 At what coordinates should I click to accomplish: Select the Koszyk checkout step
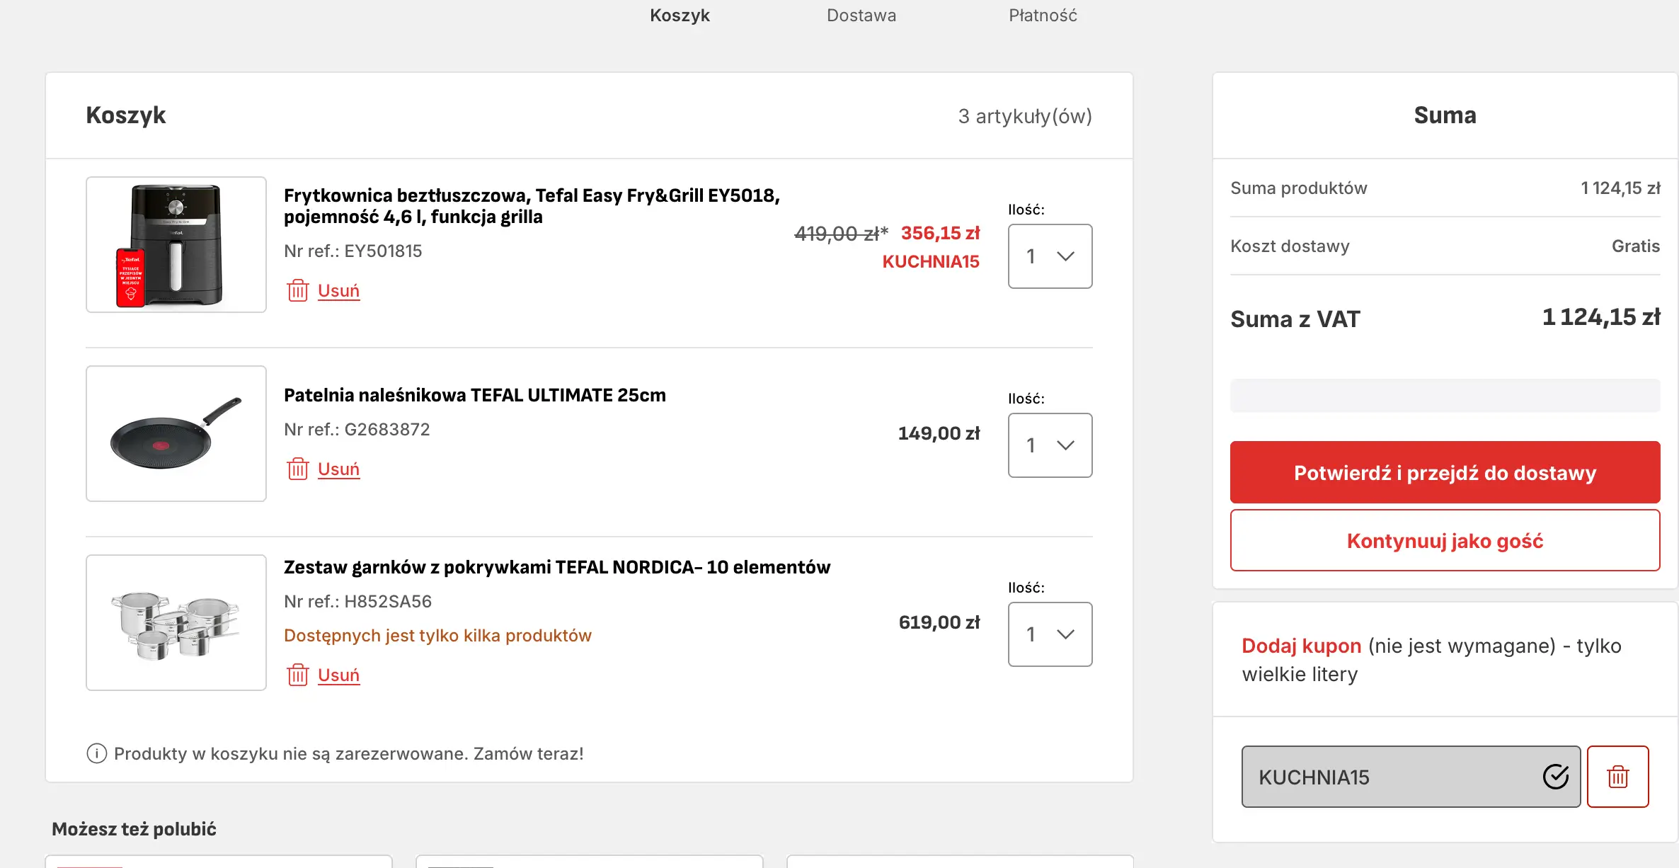point(680,16)
